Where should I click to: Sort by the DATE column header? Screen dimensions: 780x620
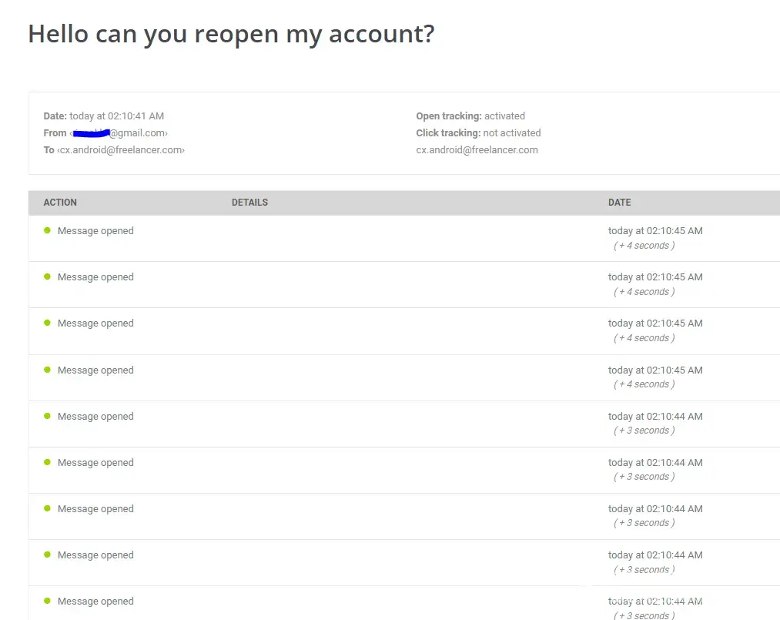(x=619, y=203)
